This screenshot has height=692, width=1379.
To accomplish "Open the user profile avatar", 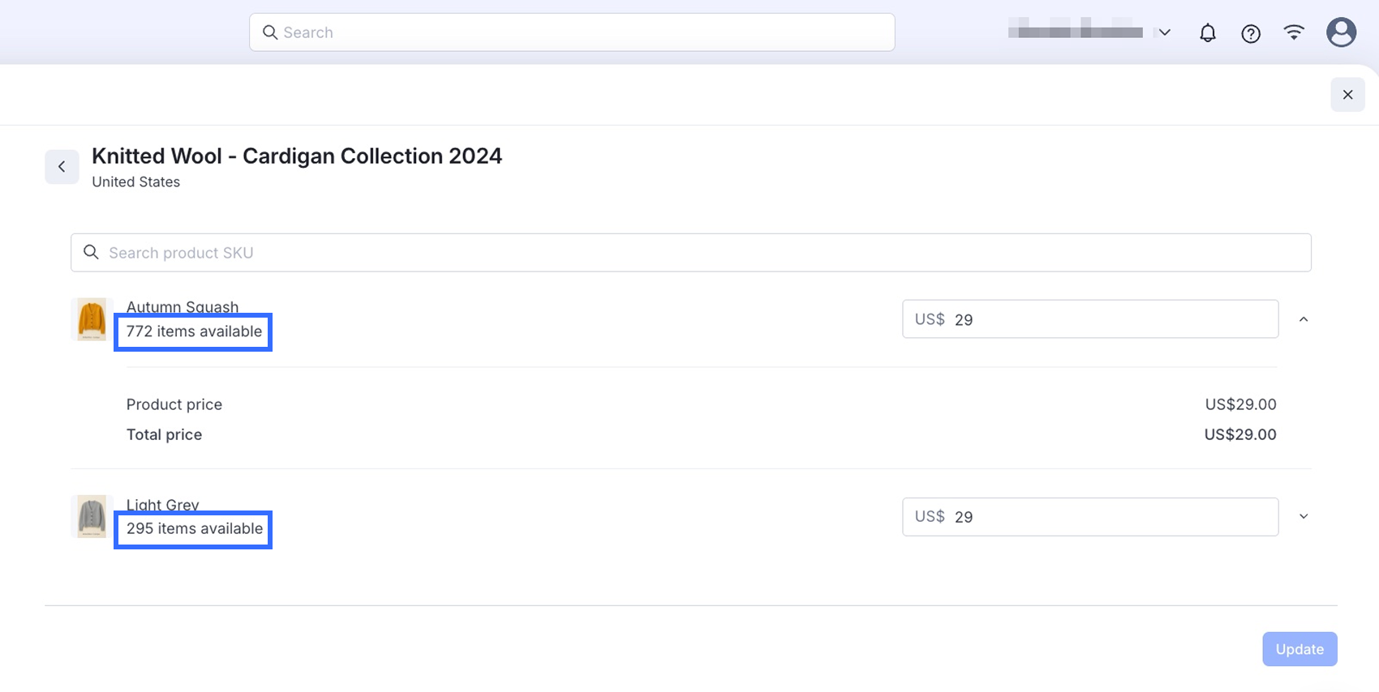I will pyautogui.click(x=1341, y=32).
